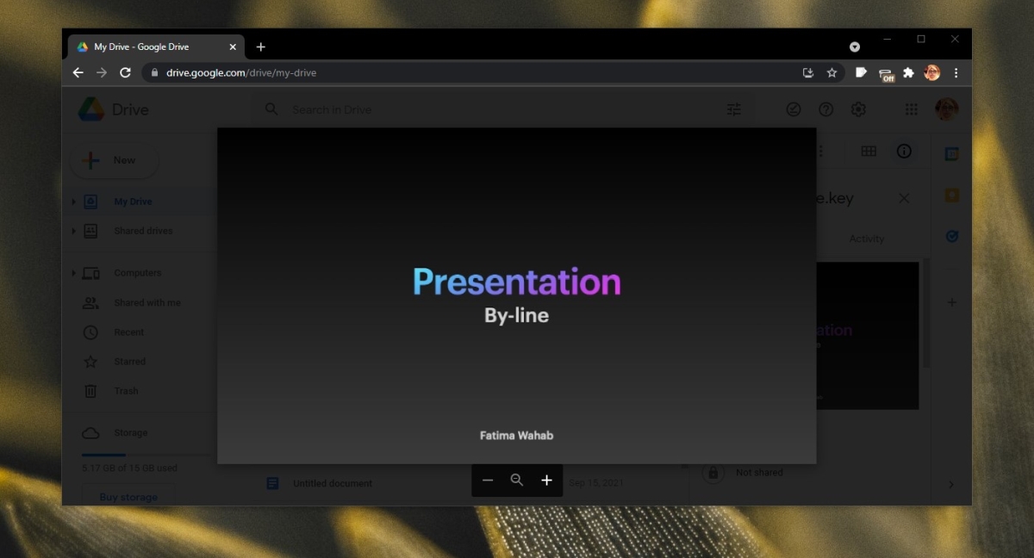The width and height of the screenshot is (1034, 558).
Task: Click the browser forward arrow
Action: [102, 73]
